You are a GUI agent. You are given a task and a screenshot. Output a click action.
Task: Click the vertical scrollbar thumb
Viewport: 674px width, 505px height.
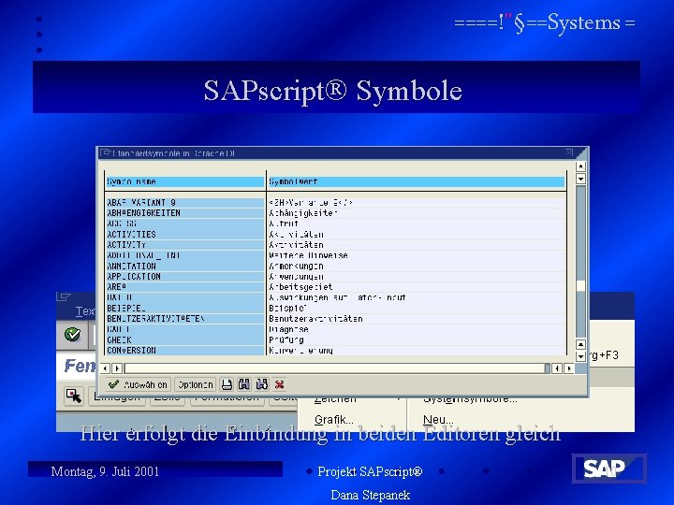[x=580, y=285]
